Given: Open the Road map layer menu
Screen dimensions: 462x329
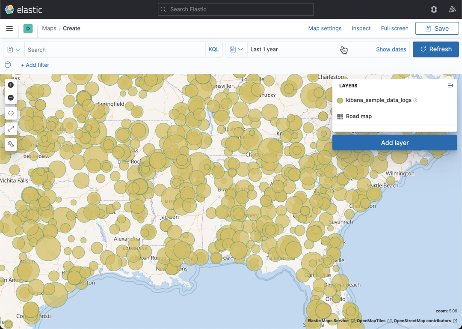Looking at the screenshot, I should pyautogui.click(x=358, y=116).
